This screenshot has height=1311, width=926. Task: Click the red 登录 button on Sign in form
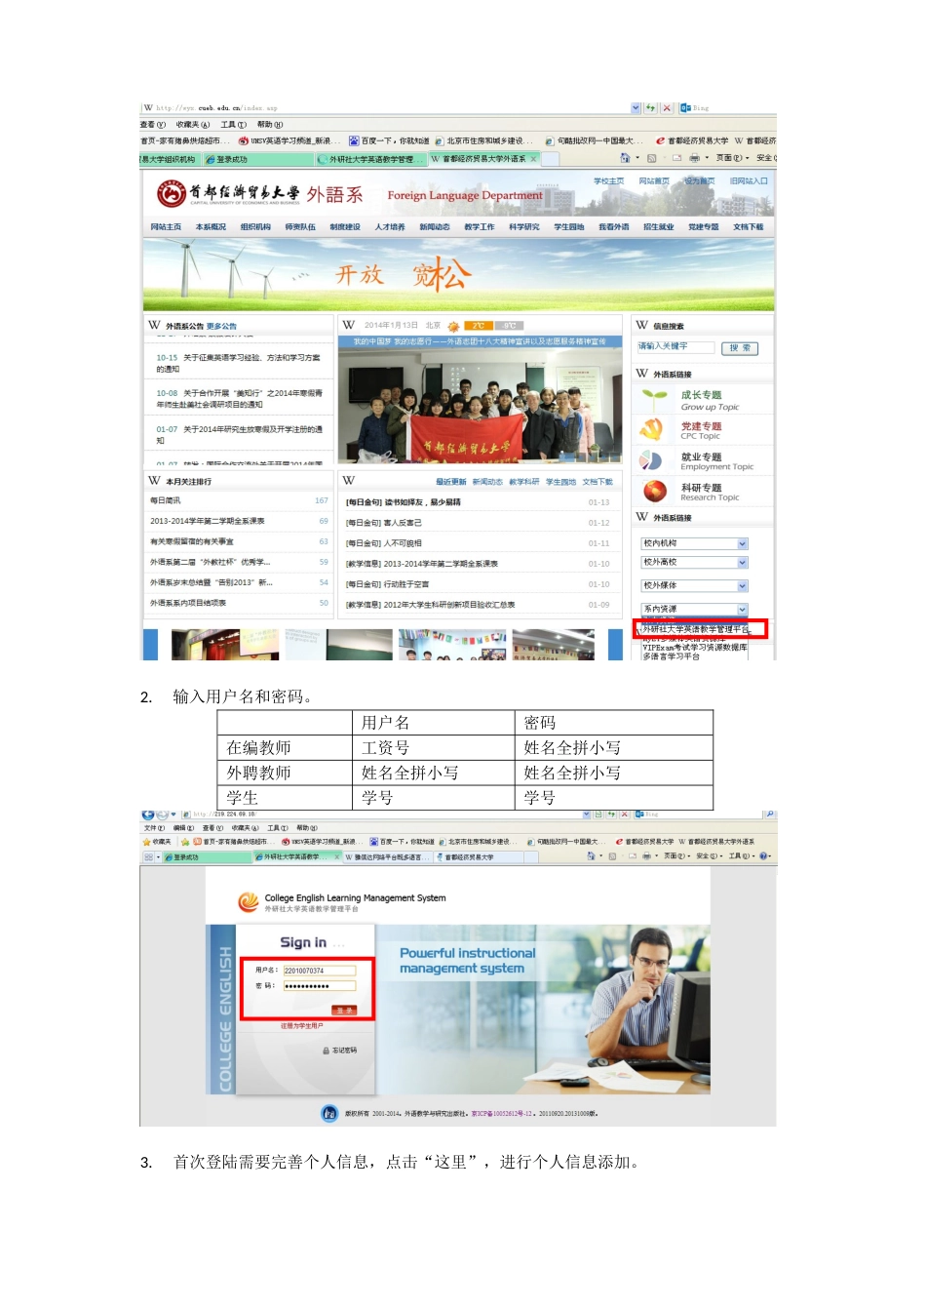tap(344, 1010)
